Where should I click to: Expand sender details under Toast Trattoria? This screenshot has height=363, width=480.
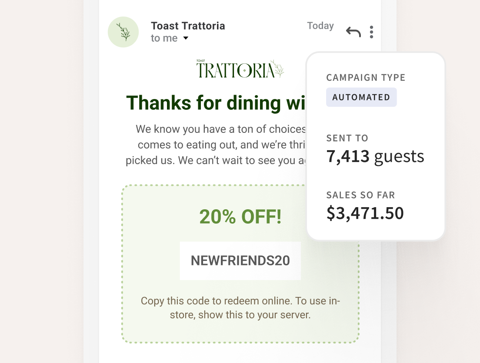(185, 38)
